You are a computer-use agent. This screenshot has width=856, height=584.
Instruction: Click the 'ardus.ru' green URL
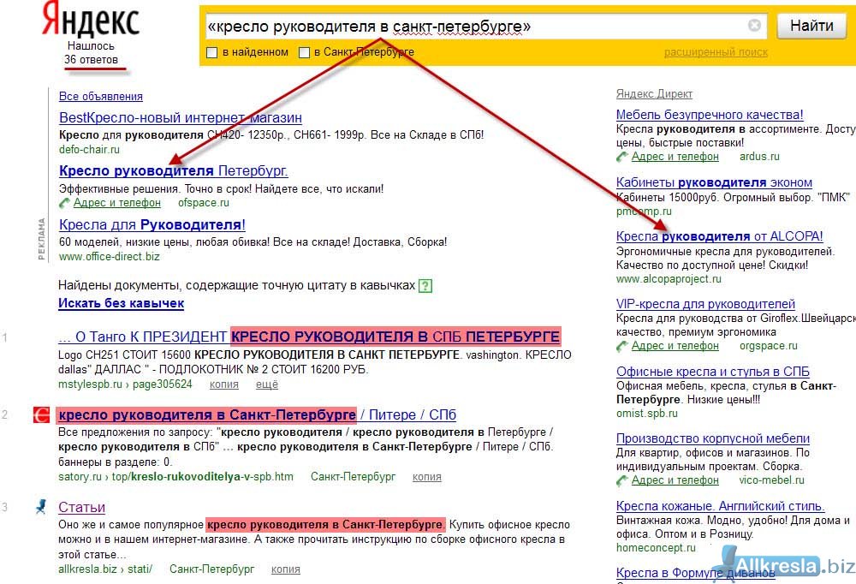[759, 157]
